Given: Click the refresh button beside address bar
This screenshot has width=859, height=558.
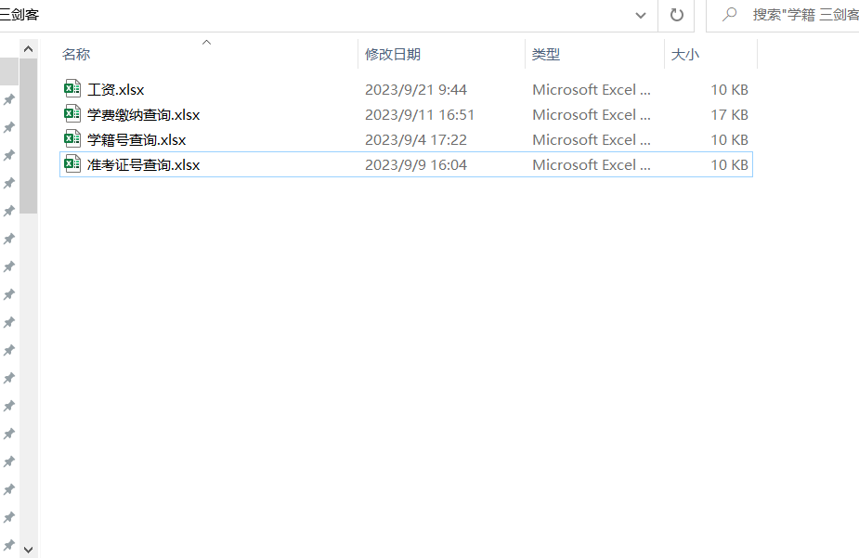Looking at the screenshot, I should 677,15.
